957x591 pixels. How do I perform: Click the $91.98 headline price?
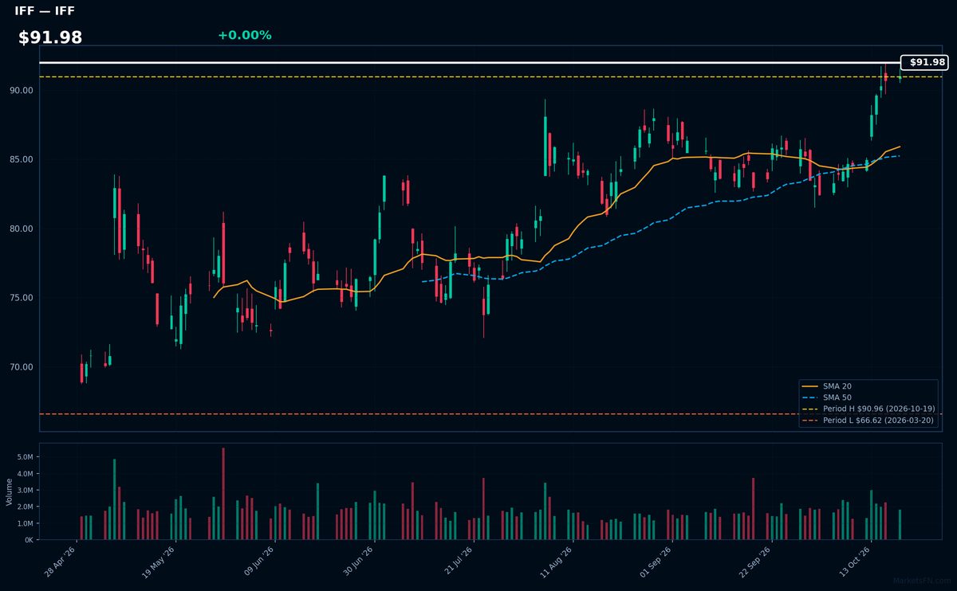coord(50,37)
